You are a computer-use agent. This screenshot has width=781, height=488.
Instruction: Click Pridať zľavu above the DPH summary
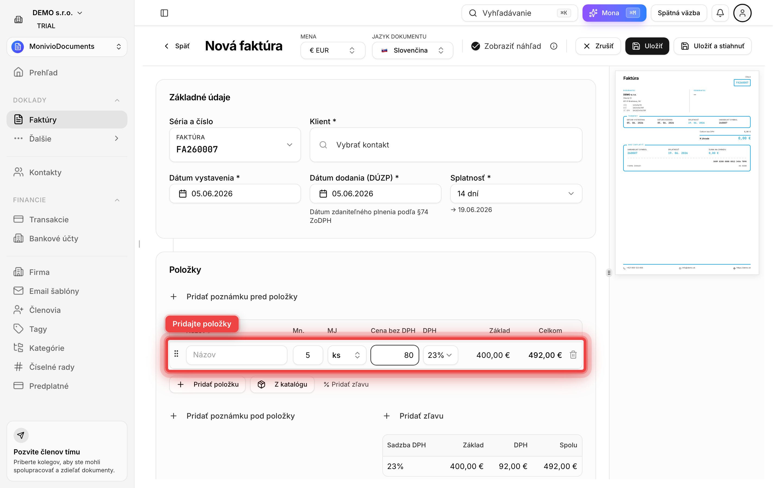pyautogui.click(x=413, y=416)
